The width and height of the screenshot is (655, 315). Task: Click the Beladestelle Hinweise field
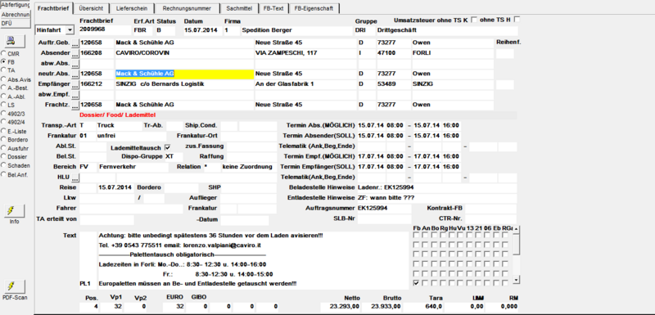coord(436,187)
